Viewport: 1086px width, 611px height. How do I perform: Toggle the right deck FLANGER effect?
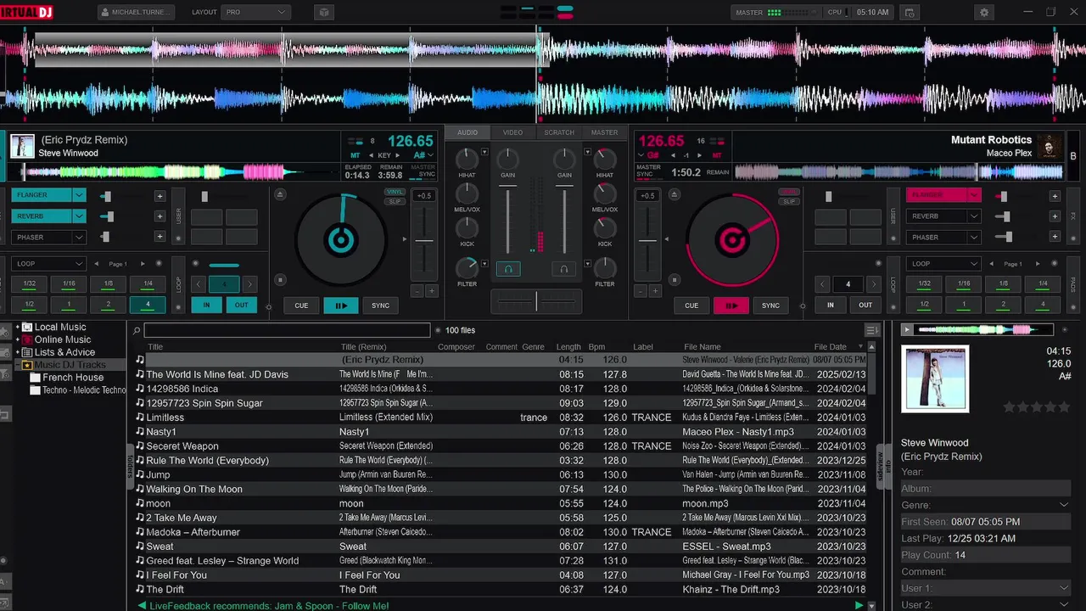(x=937, y=195)
